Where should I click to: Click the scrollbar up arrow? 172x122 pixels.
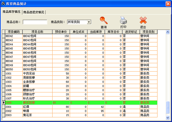coord(168,32)
